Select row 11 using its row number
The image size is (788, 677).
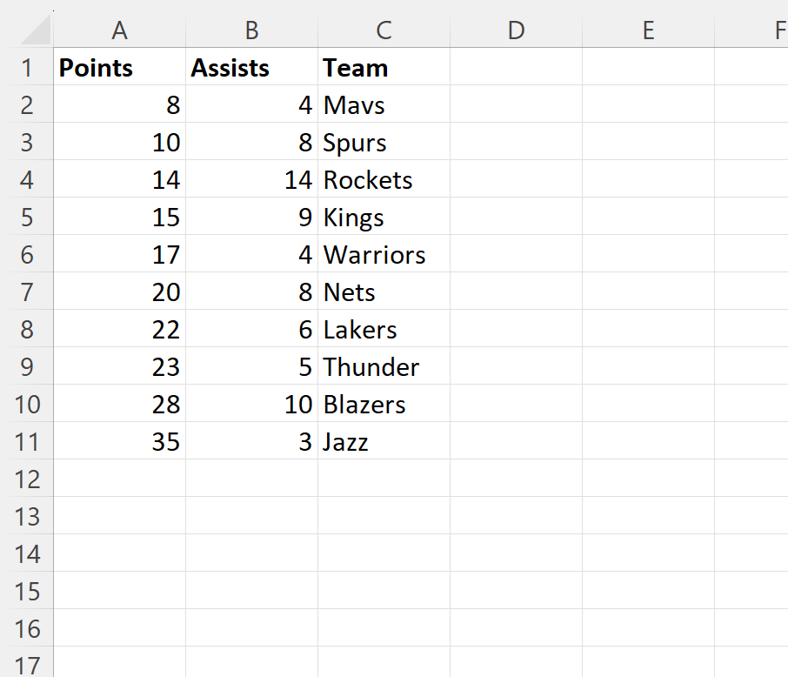[x=29, y=441]
